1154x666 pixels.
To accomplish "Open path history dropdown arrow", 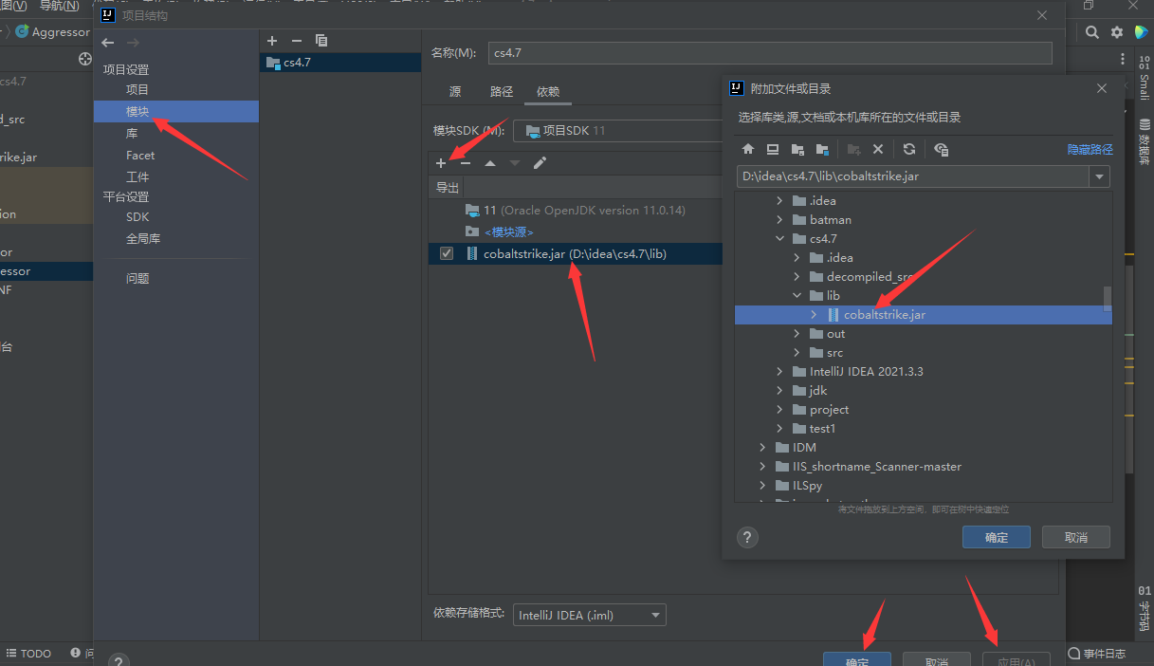I will pos(1099,176).
